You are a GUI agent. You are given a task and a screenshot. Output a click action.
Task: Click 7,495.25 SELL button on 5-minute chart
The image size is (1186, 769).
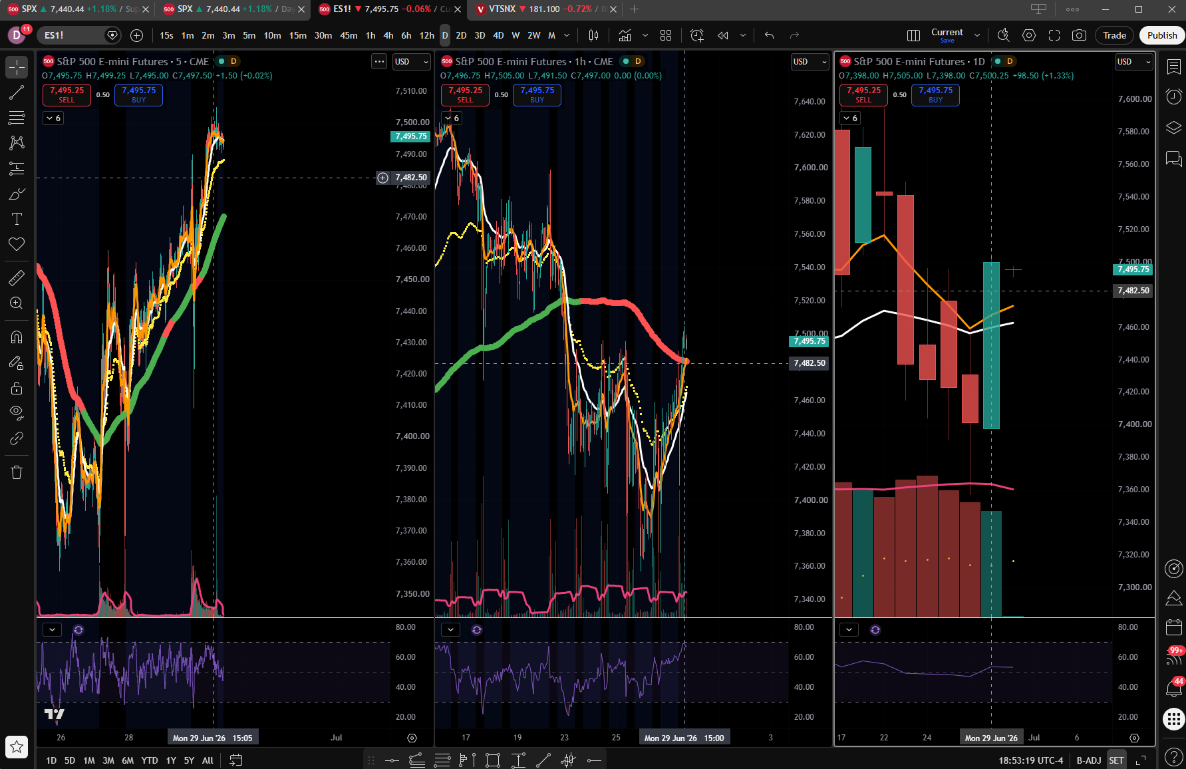pos(67,94)
